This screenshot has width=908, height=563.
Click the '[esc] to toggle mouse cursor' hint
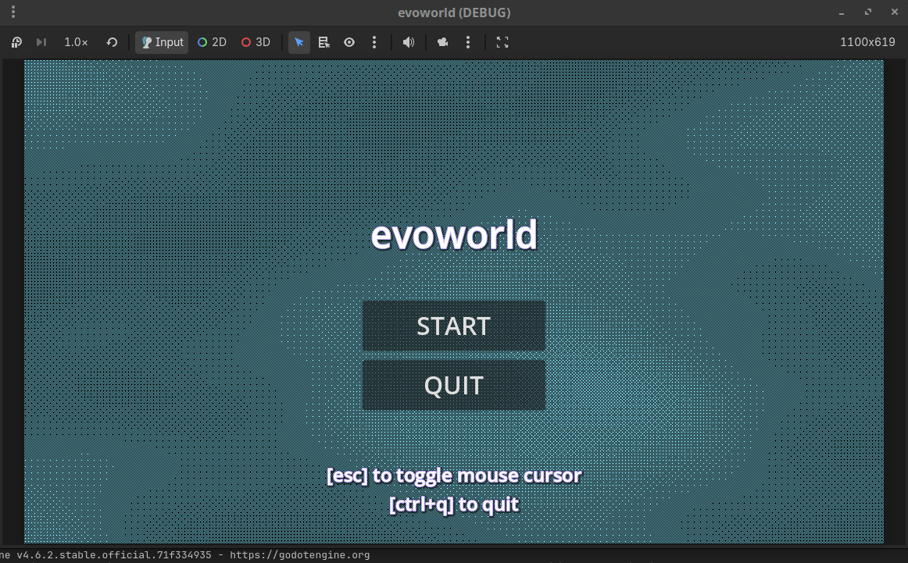pyautogui.click(x=454, y=476)
